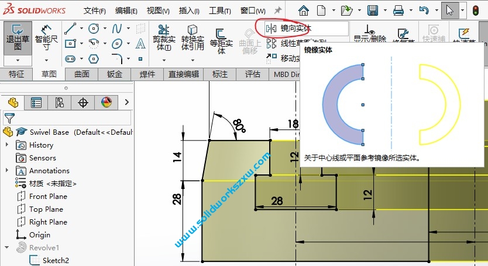Viewport: 488px width, 266px height.
Task: Open the PropertyManager panel tab
Action: (x=36, y=103)
